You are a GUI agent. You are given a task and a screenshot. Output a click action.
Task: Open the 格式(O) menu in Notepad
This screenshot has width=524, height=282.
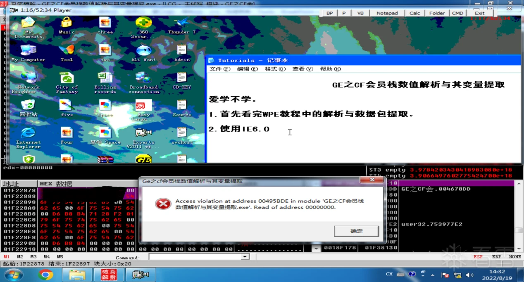point(275,69)
